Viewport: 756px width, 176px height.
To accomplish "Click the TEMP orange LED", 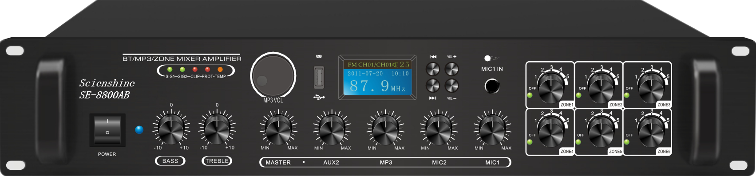I will pos(220,70).
